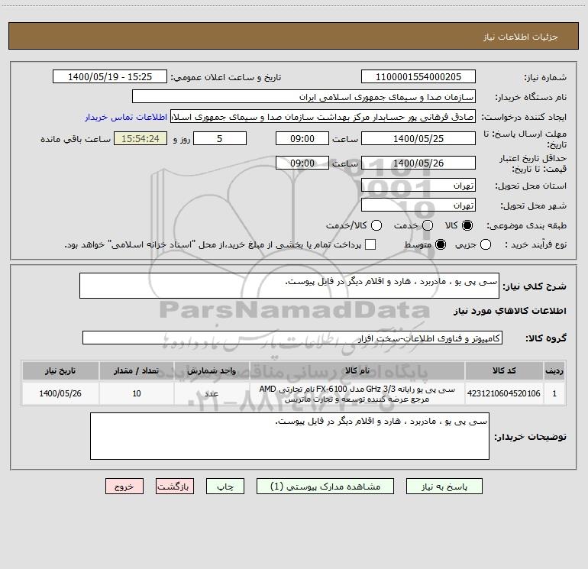Select the خدمت radio button
The image size is (588, 569).
[428, 225]
